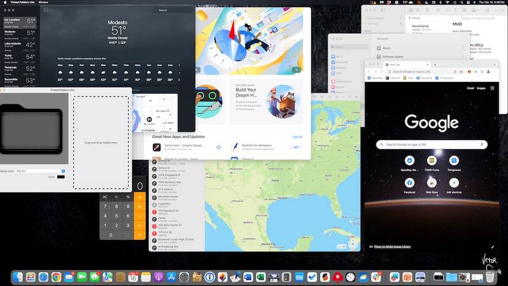The image size is (508, 286).
Task: Open the 75000 Fonts shortcut in Chrome
Action: pos(432,163)
